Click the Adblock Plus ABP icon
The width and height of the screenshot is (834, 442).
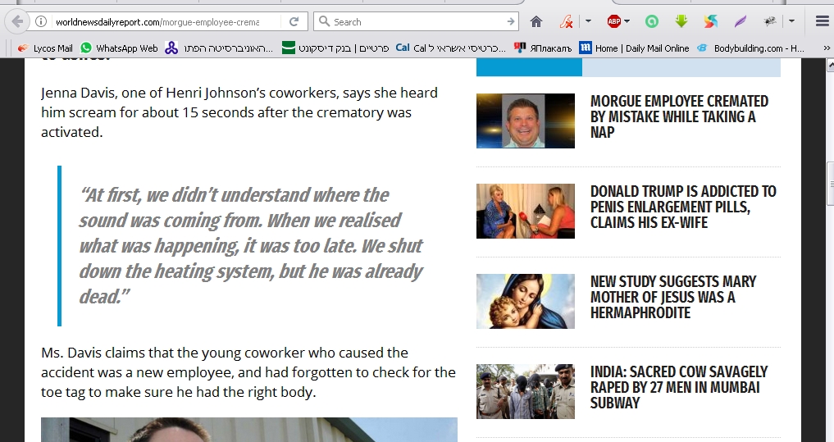pyautogui.click(x=613, y=22)
